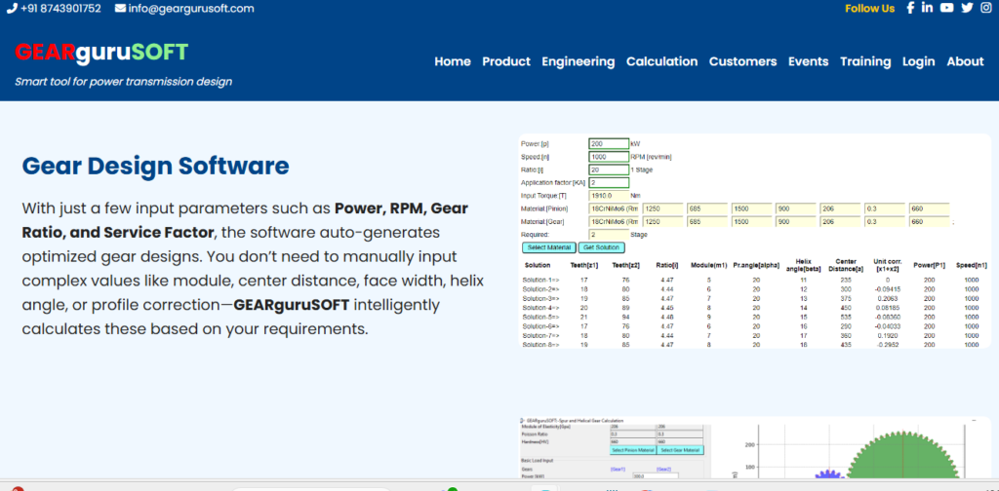Click the phone handset icon
This screenshot has width=999, height=491.
(11, 8)
